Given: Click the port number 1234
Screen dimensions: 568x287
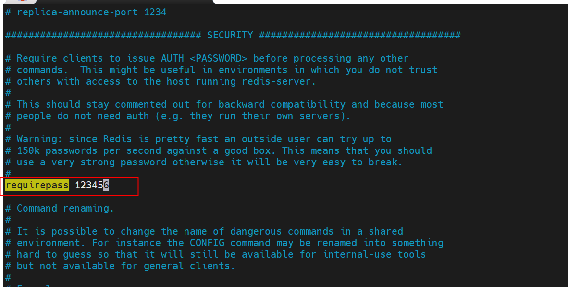Looking at the screenshot, I should (155, 12).
